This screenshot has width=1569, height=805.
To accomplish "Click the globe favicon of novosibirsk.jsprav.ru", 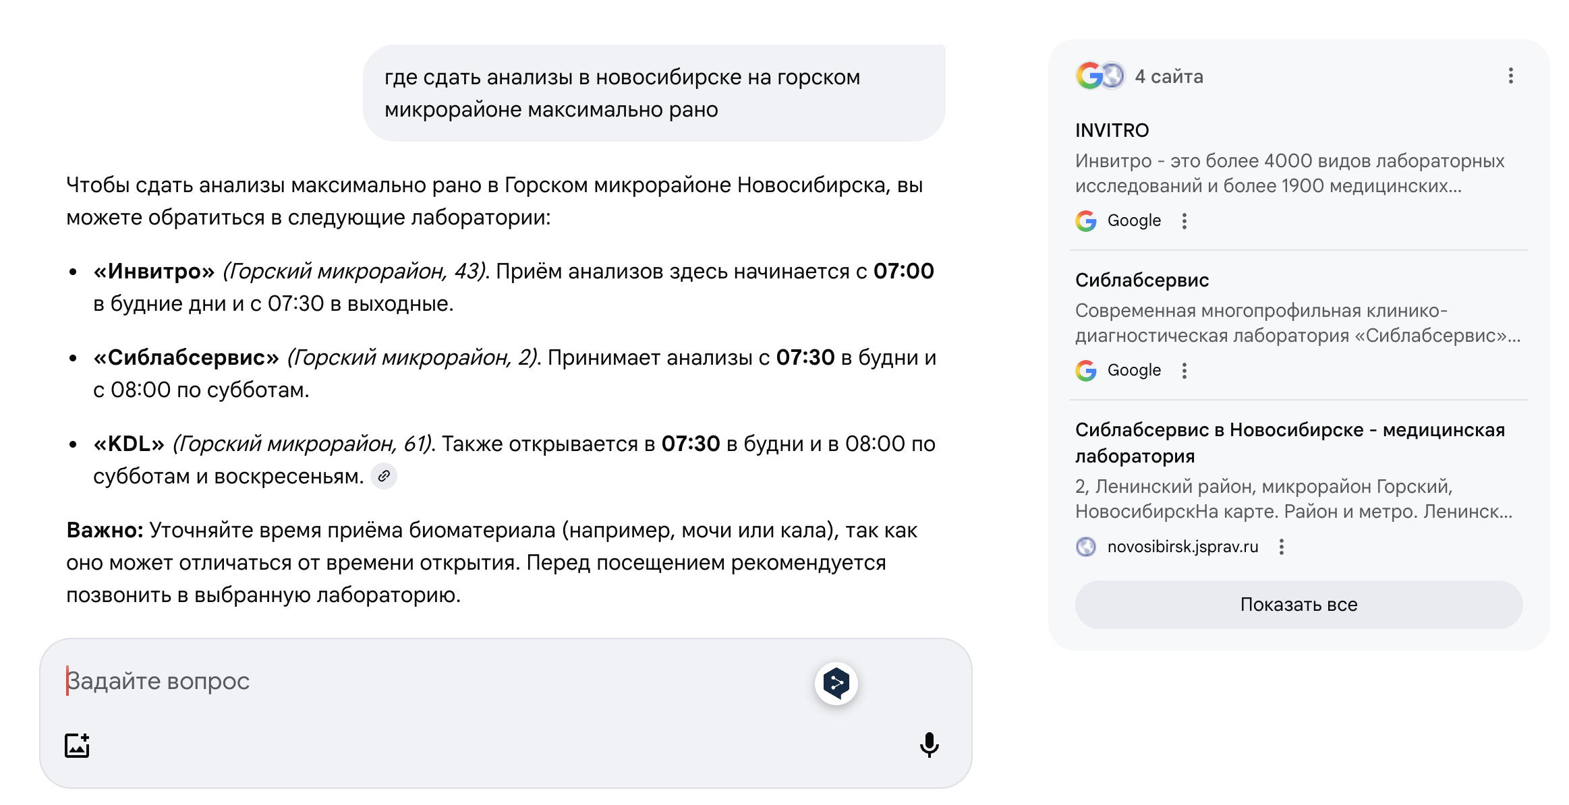I will click(1086, 546).
